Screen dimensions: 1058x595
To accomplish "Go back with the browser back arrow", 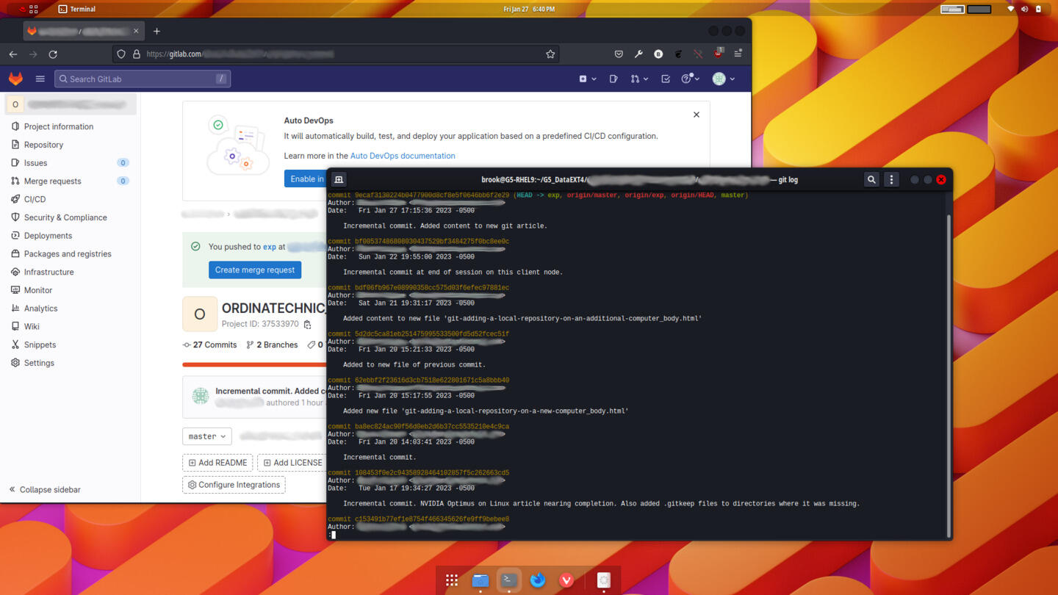I will [13, 54].
